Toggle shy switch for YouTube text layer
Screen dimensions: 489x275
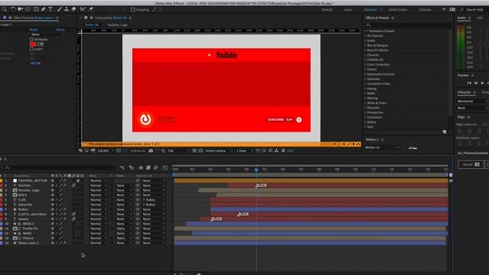(53, 186)
